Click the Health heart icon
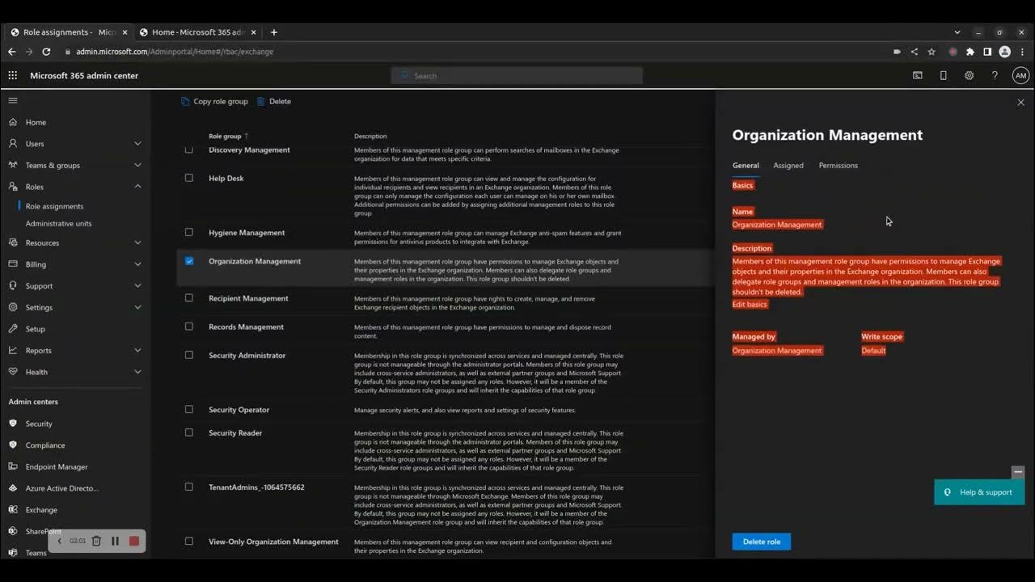The height and width of the screenshot is (582, 1035). (x=13, y=372)
